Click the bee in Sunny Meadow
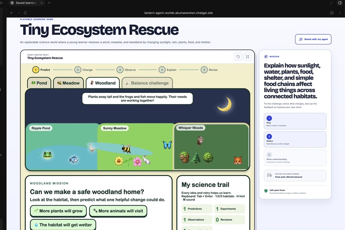 point(126,149)
